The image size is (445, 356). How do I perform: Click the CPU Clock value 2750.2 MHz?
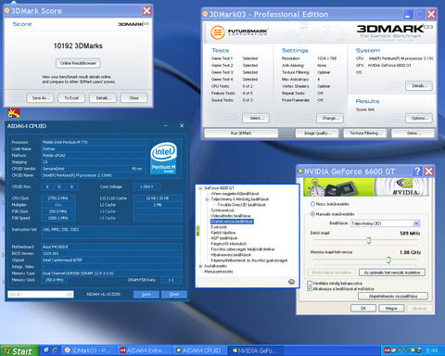pyautogui.click(x=58, y=198)
